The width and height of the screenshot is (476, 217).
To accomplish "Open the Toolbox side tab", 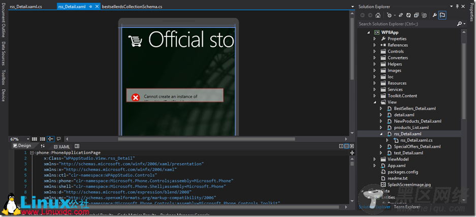I will (x=4, y=78).
